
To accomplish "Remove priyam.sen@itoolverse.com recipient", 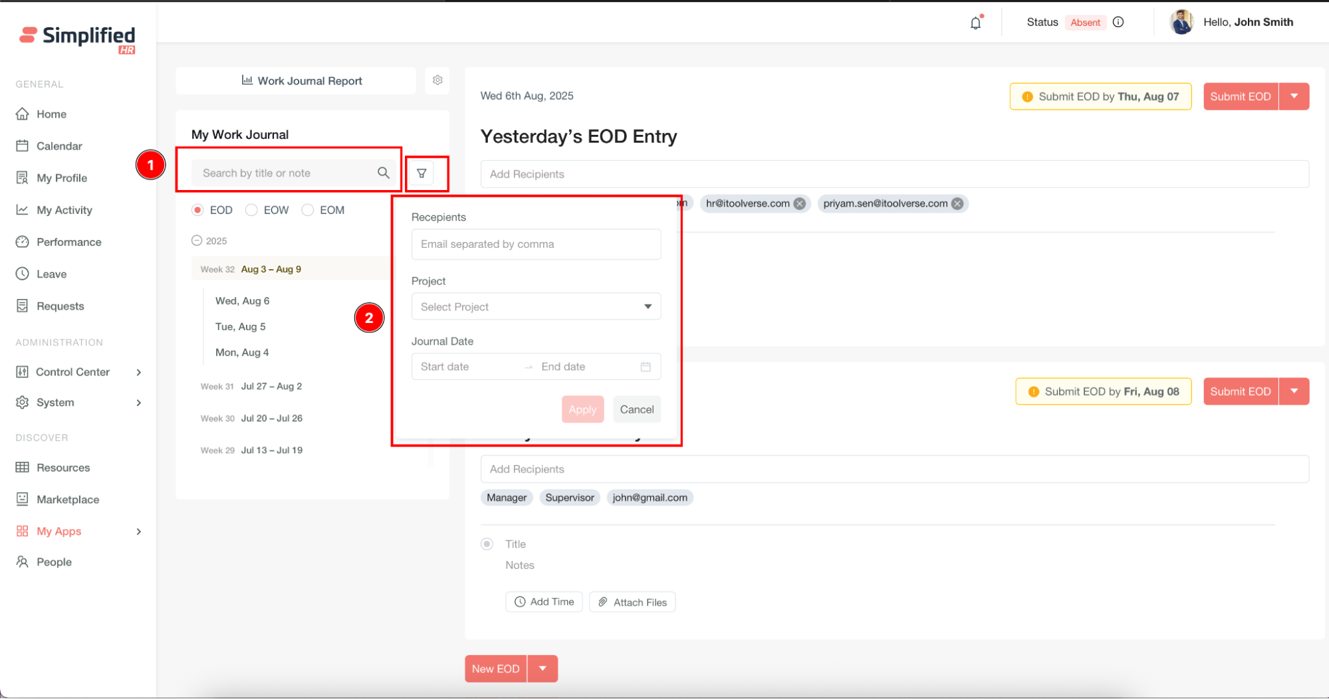I will [957, 204].
